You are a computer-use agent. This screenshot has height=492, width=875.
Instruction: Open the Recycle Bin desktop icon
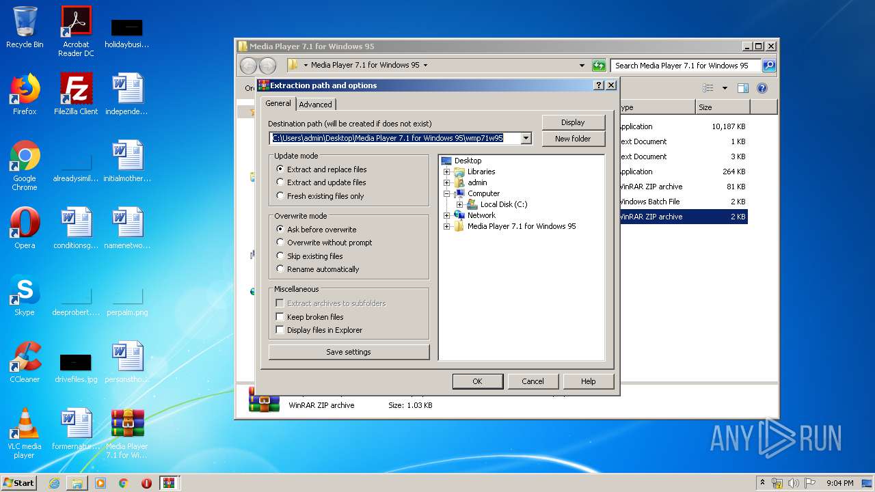point(25,27)
